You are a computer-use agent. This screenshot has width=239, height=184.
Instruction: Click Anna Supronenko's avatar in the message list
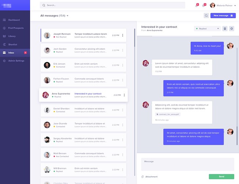[x=46, y=95]
